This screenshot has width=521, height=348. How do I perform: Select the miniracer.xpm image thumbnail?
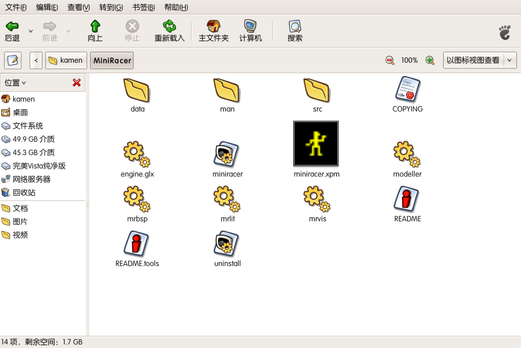click(x=316, y=143)
